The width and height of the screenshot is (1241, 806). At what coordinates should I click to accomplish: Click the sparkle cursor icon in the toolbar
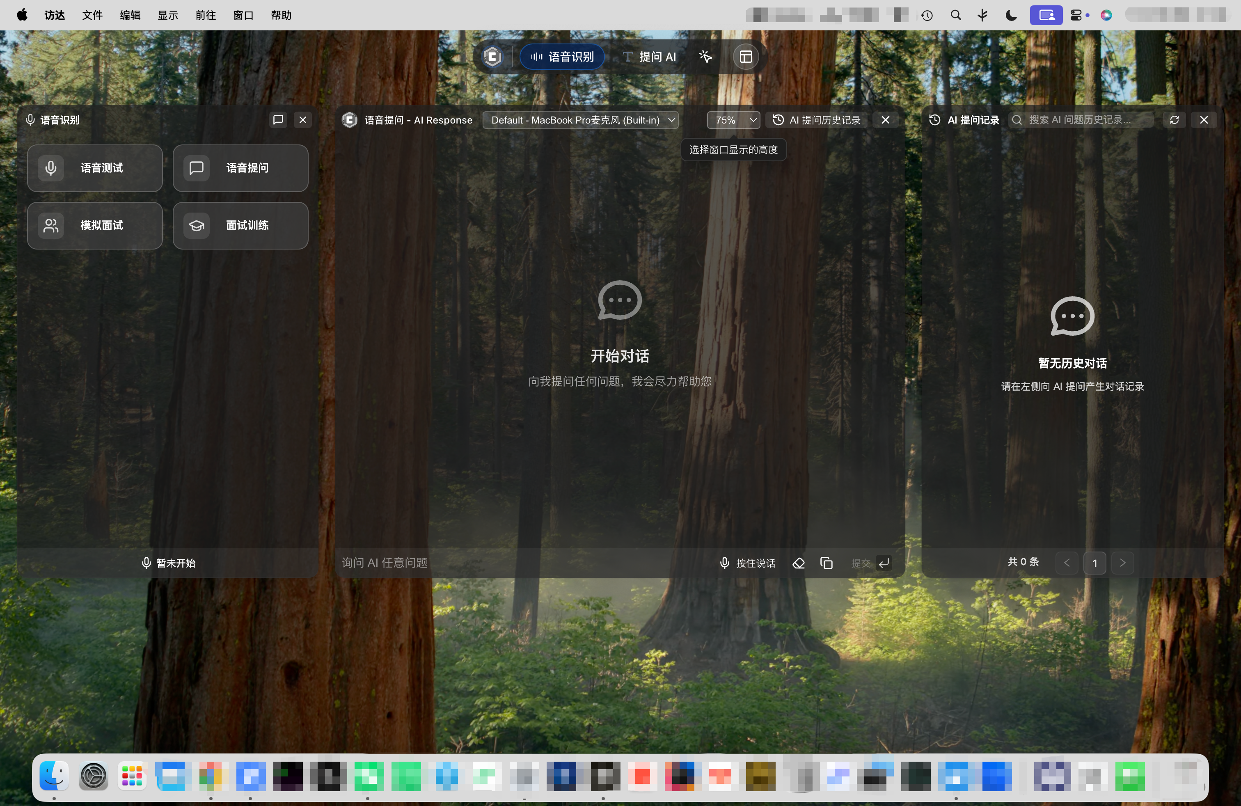pos(705,56)
